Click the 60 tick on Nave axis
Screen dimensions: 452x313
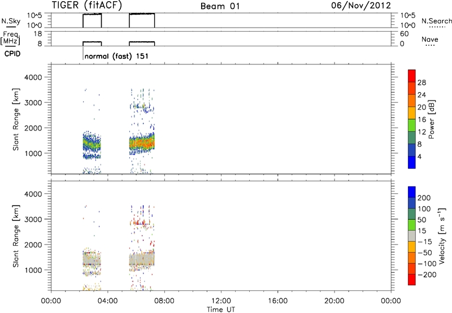coord(404,34)
